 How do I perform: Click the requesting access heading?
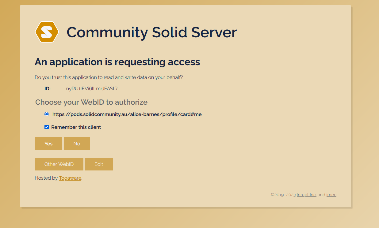[117, 62]
